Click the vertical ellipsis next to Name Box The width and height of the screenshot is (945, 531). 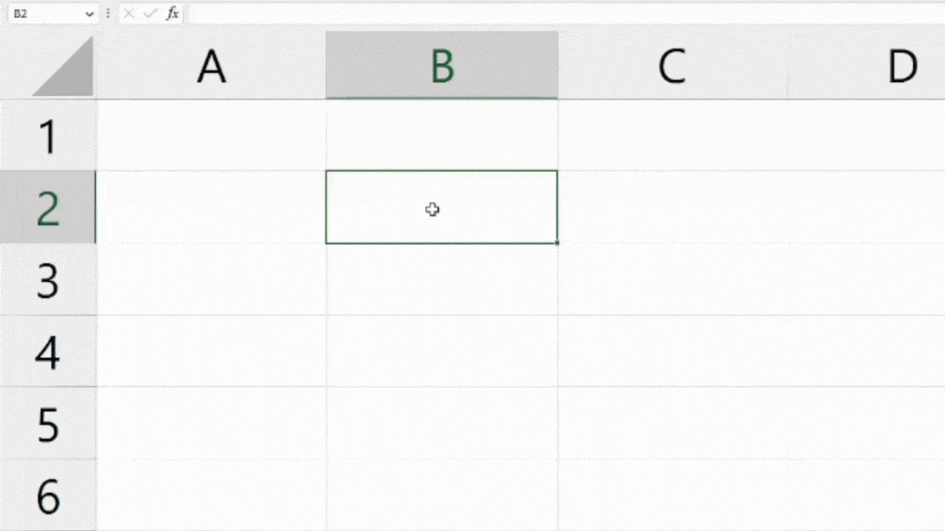[107, 13]
